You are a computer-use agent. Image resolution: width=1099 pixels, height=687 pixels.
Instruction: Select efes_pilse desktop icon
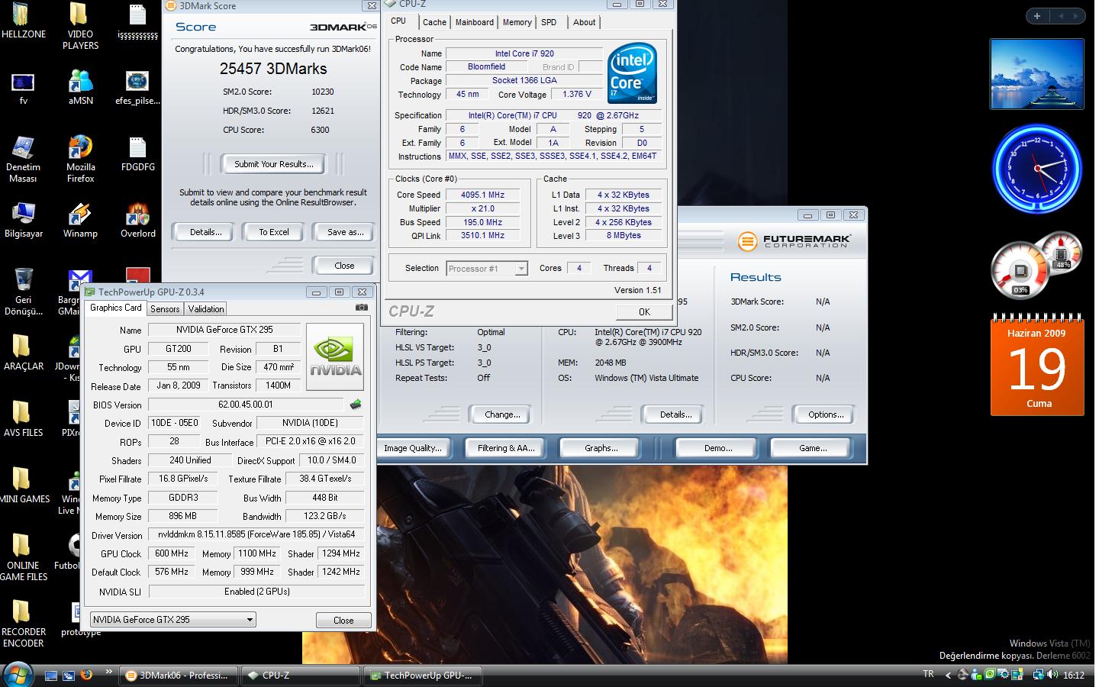tap(137, 87)
